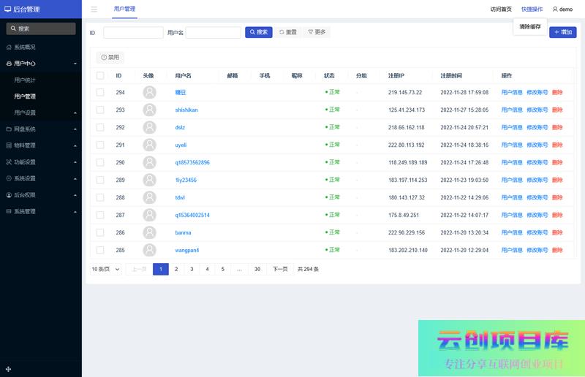Screen dimensions: 585x377
Task: Click the avatar of user 294
Action: (150, 92)
